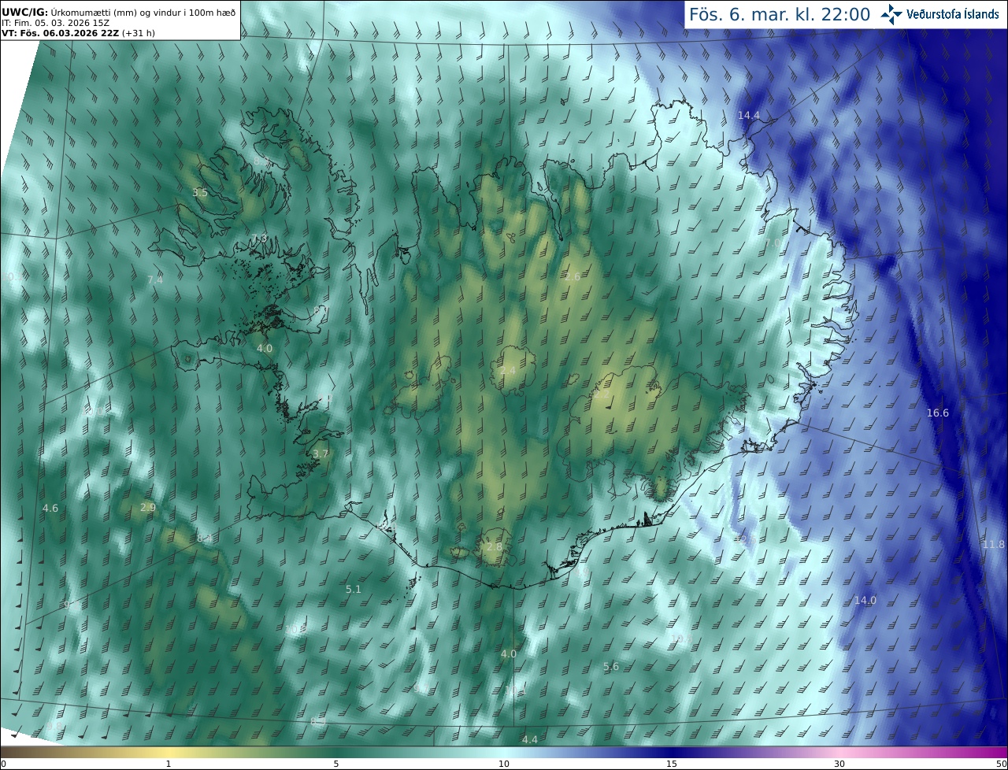This screenshot has width=1008, height=770.
Task: Click the color scale label 5
Action: 336,764
